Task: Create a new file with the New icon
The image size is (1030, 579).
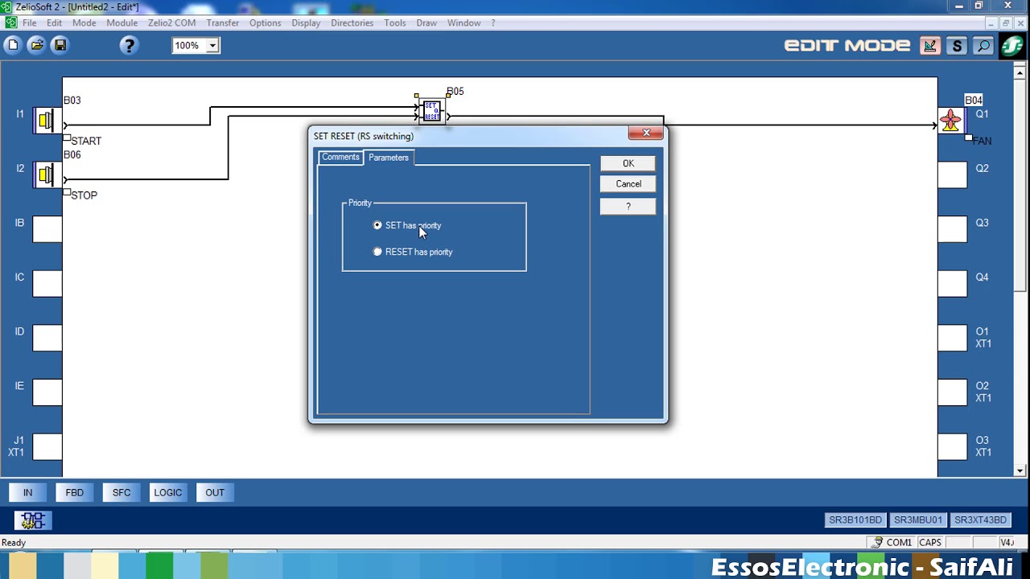Action: pos(12,46)
